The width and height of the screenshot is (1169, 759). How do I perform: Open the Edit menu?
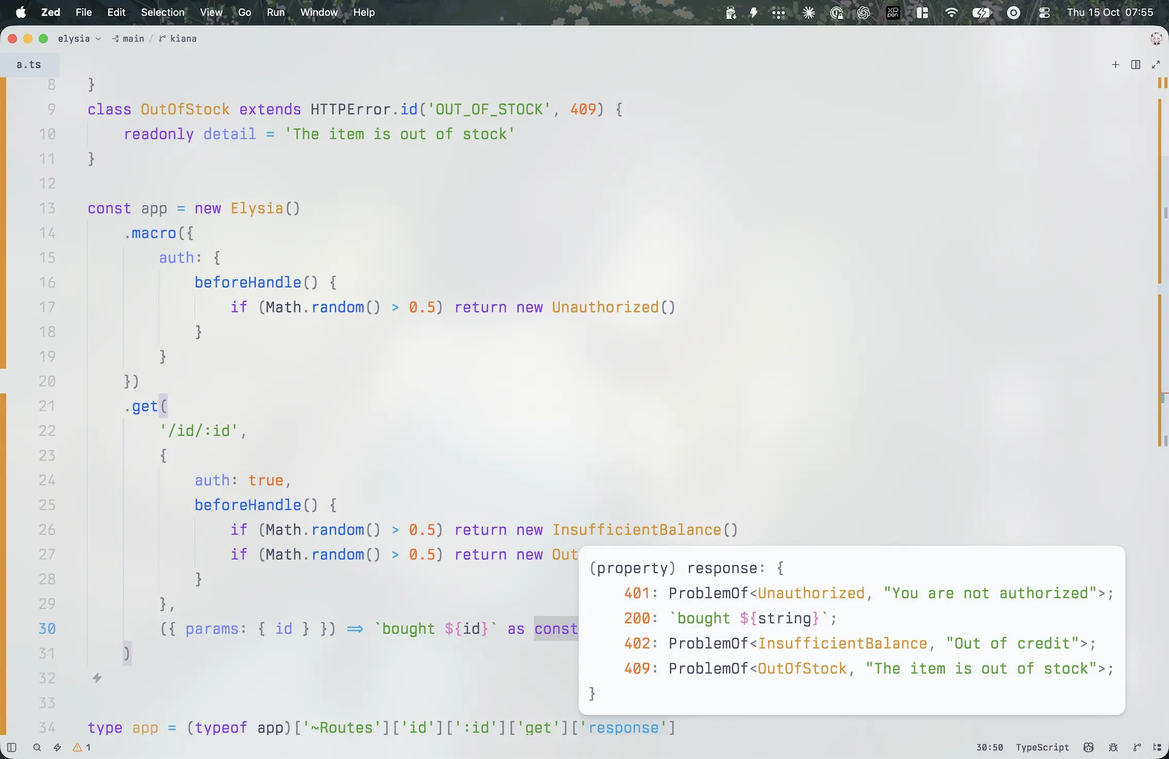(x=116, y=12)
